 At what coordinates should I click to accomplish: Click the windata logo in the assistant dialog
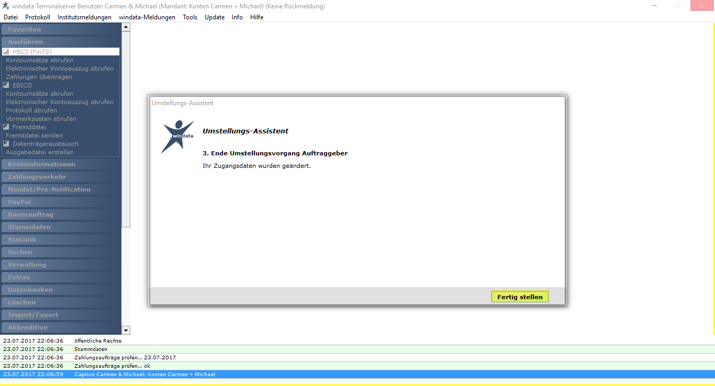click(177, 137)
